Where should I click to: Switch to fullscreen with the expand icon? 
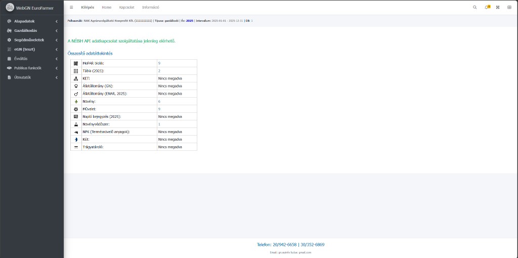point(498,7)
